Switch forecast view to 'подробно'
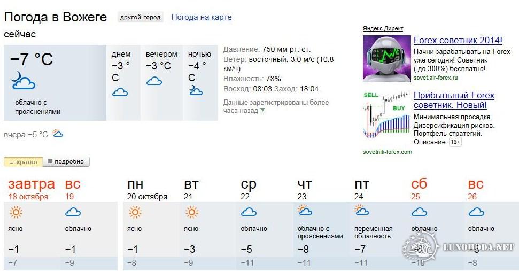This screenshot has height=271, width=519. (66, 162)
